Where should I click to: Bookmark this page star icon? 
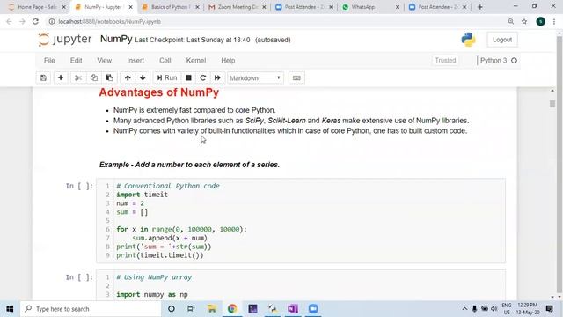(524, 21)
